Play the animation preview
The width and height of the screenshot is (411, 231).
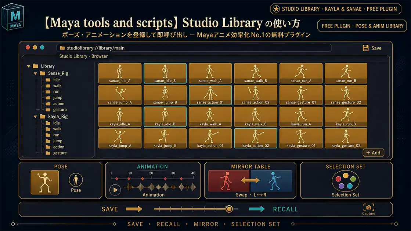115,190
